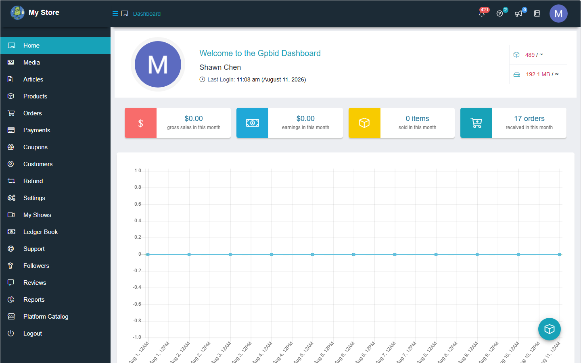The image size is (581, 363).
Task: Toggle the sidebar hamburger menu icon
Action: pos(115,14)
